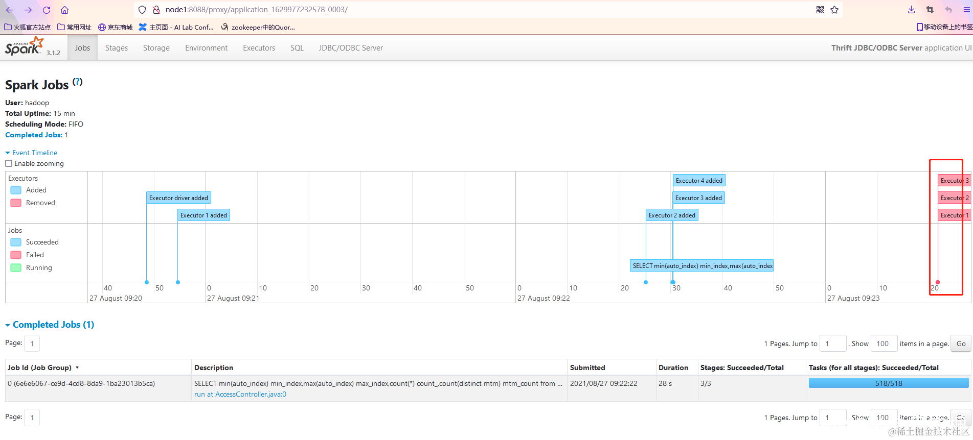Open the downloads arrow icon

coord(911,10)
